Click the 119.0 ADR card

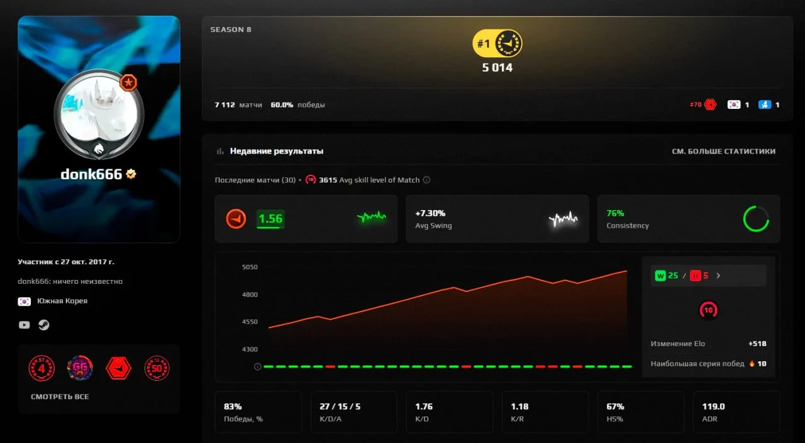(x=736, y=412)
